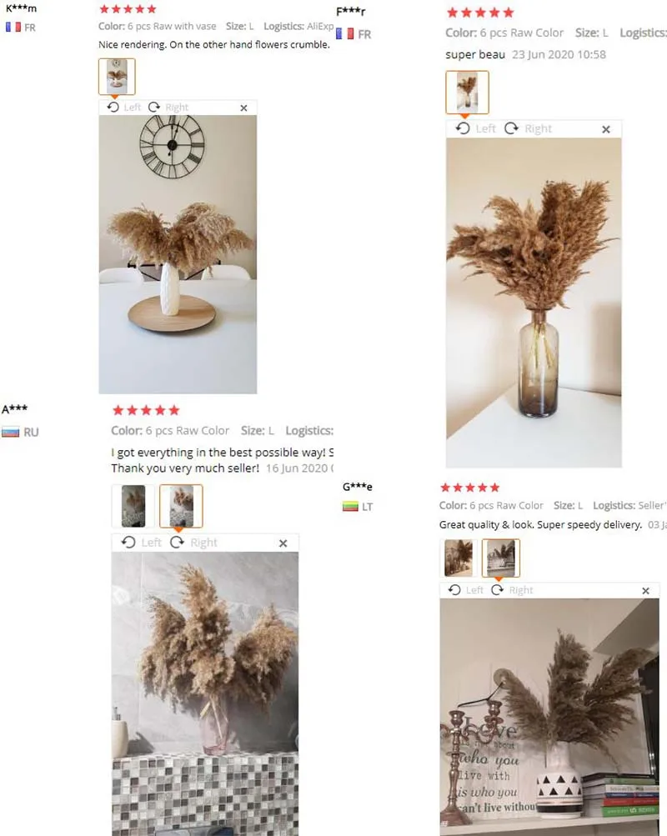Rotate G***e's review photo right
The image size is (667, 836).
click(x=512, y=589)
